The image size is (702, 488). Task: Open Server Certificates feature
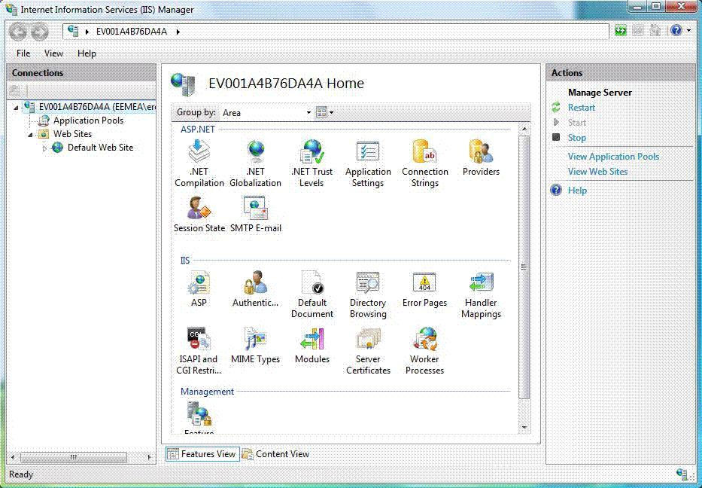pyautogui.click(x=368, y=351)
